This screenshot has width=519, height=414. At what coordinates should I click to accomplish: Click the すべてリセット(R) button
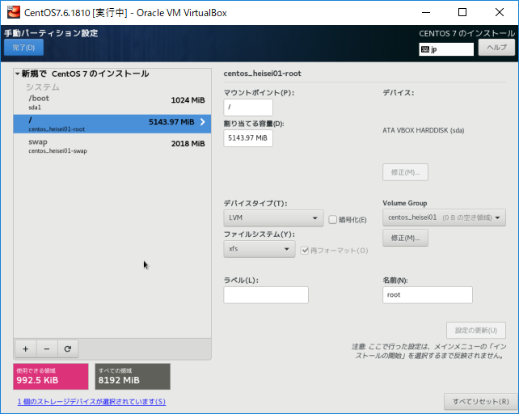[481, 401]
